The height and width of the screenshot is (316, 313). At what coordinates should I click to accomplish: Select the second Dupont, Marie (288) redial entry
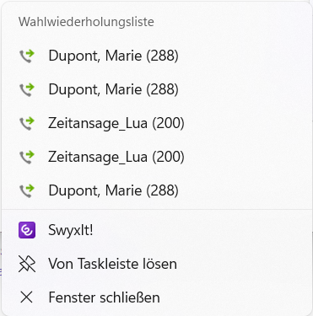(156, 89)
